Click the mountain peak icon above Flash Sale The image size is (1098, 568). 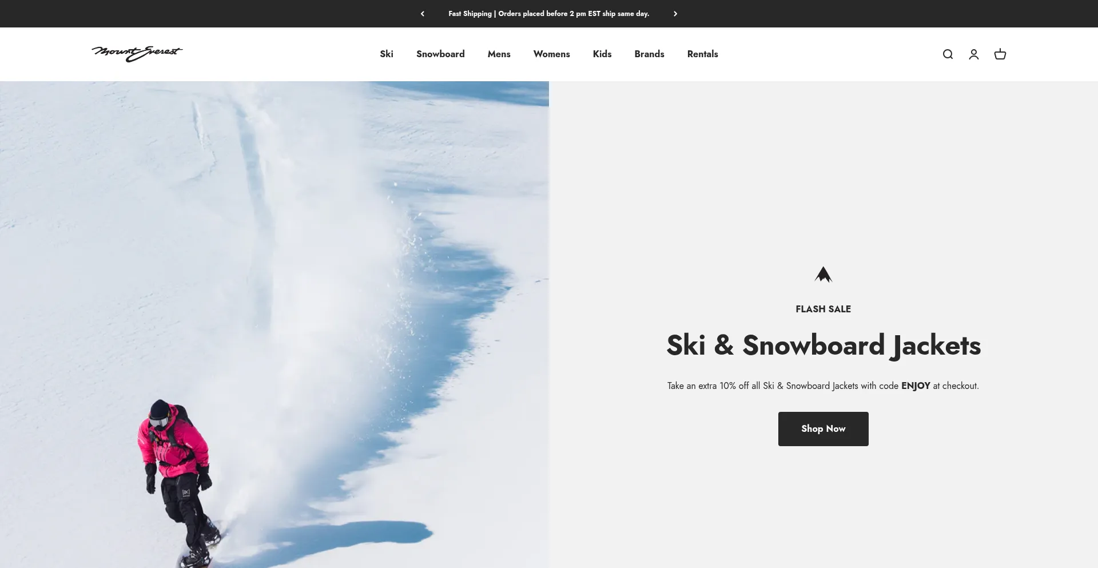[x=823, y=275]
